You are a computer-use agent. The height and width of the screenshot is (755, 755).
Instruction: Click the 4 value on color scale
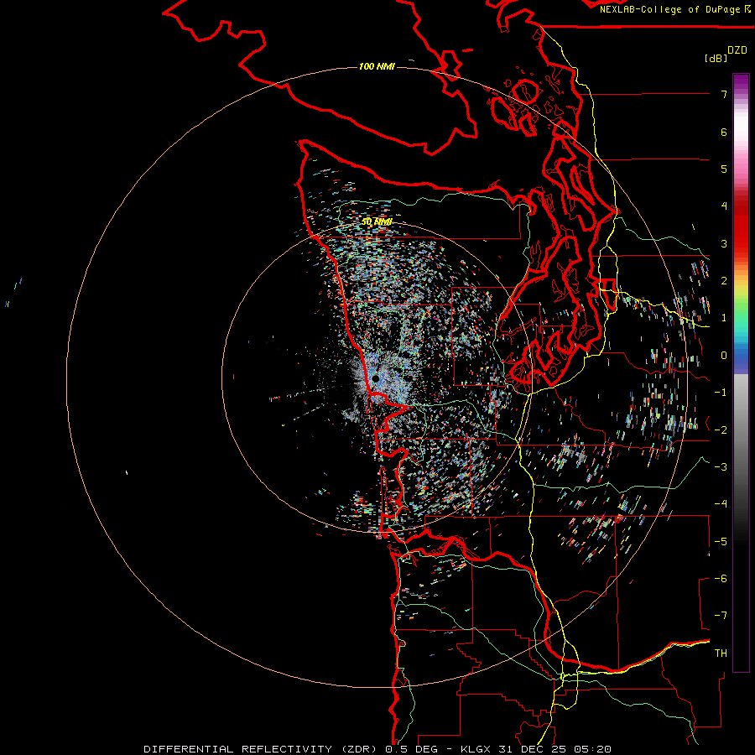(x=724, y=206)
